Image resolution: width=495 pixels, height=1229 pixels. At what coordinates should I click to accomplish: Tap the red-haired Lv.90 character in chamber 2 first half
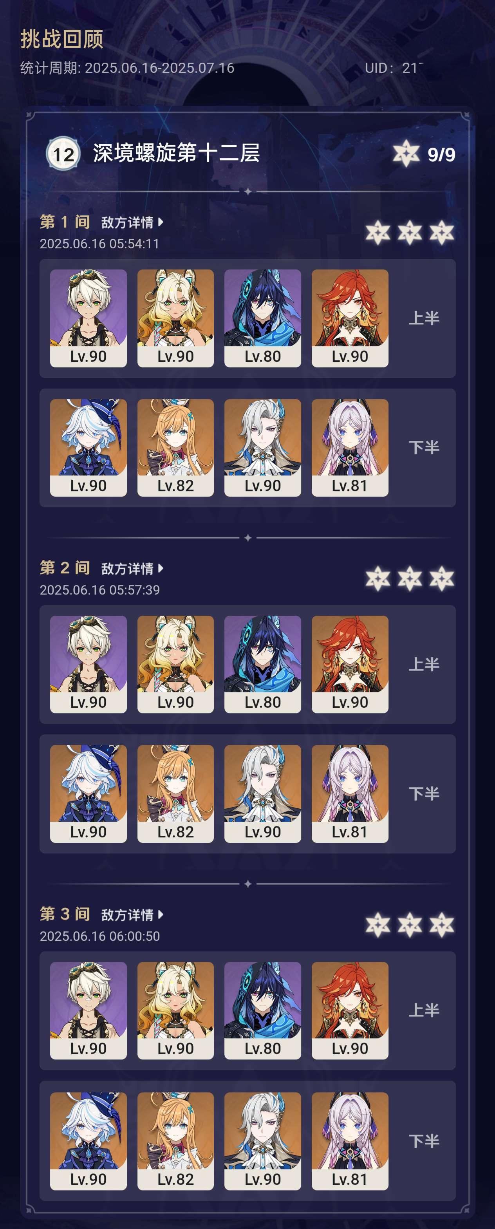point(350,664)
